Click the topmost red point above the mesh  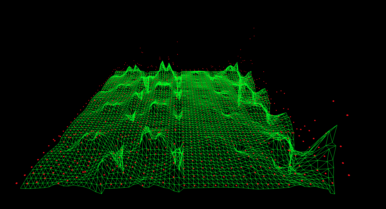tap(254, 28)
